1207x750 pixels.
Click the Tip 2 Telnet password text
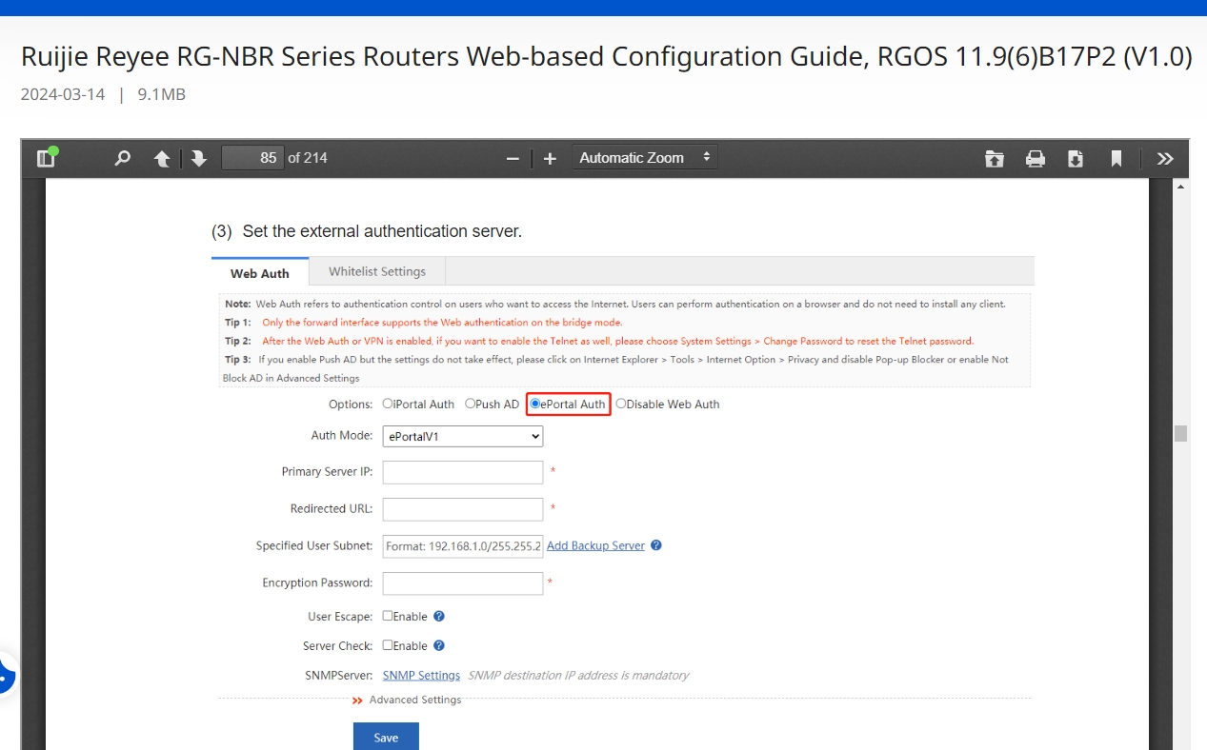[618, 341]
